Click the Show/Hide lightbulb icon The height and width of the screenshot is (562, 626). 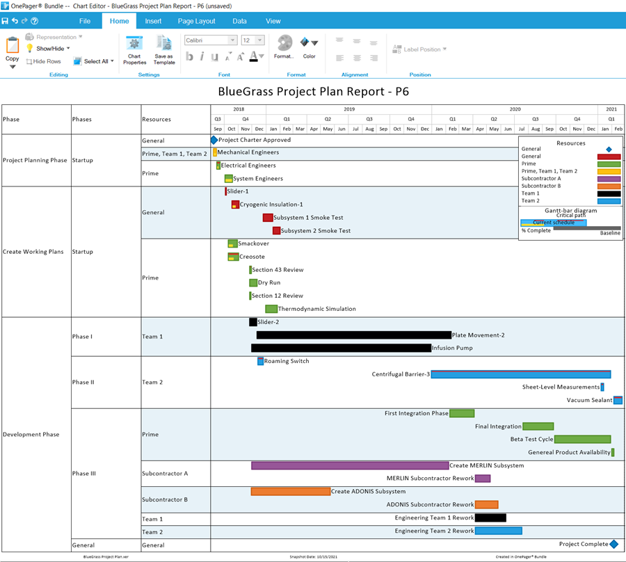click(x=30, y=48)
